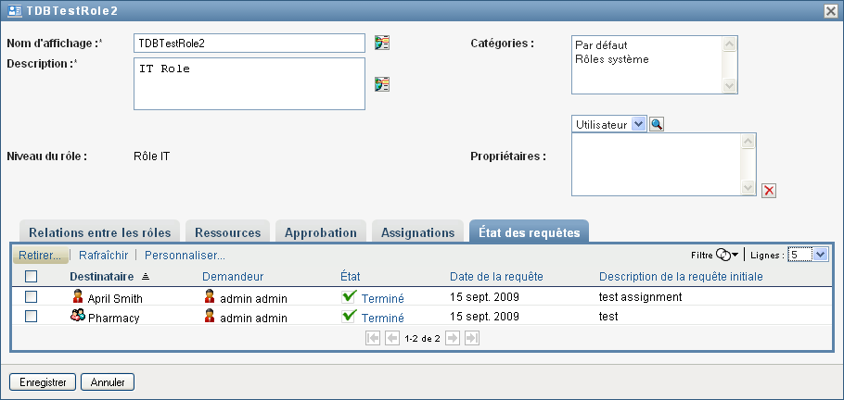Click localization icon beside Description box
The width and height of the screenshot is (844, 400).
click(382, 84)
